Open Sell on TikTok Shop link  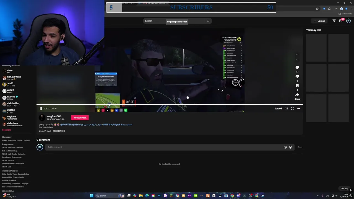[x=10, y=151]
